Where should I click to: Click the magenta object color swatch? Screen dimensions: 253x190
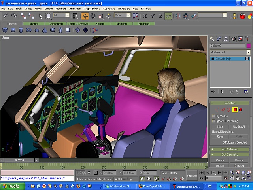tap(248, 46)
